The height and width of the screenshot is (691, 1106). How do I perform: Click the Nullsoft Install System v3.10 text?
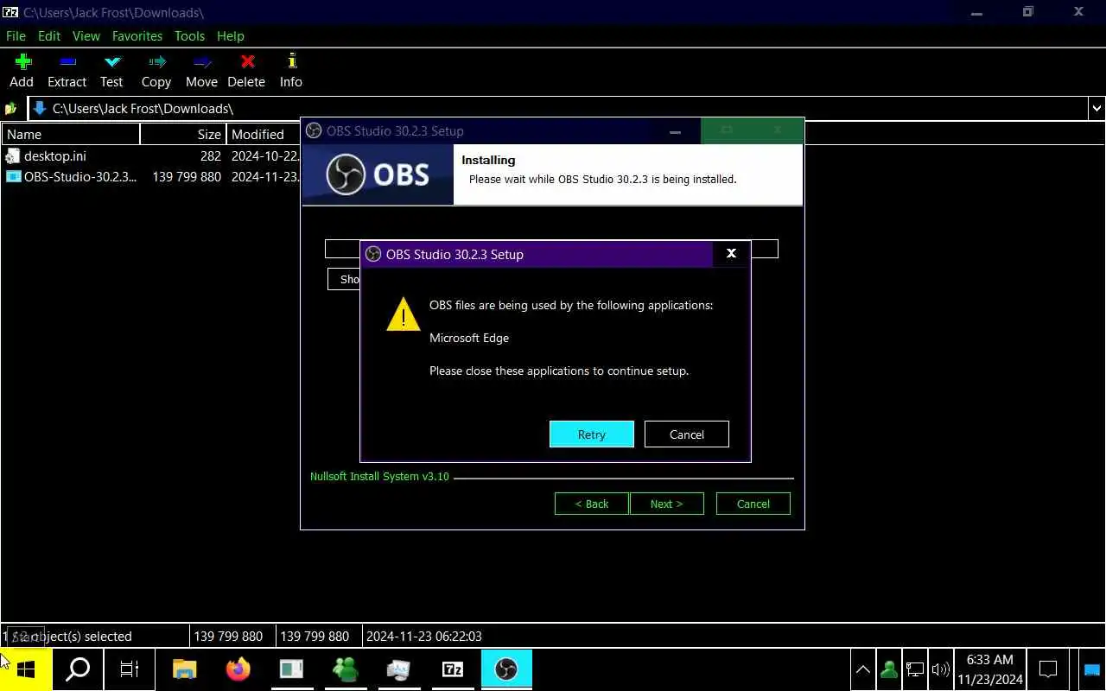point(380,477)
